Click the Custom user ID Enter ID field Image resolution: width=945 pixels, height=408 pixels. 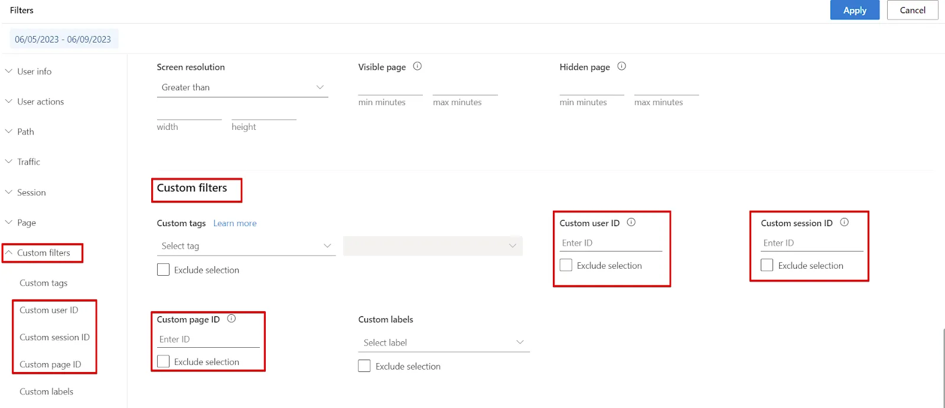pos(611,243)
